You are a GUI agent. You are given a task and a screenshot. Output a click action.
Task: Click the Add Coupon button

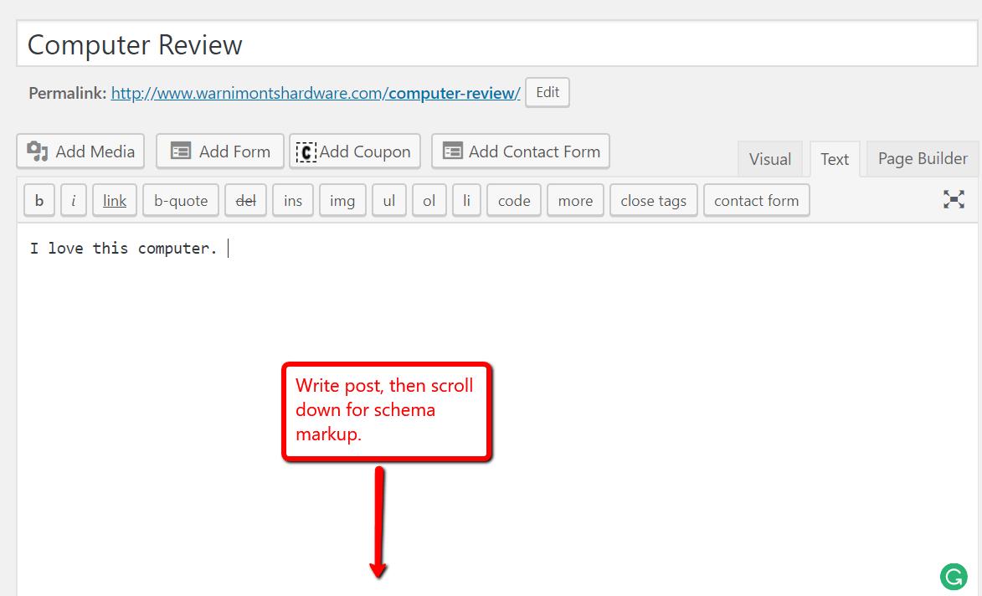(354, 152)
